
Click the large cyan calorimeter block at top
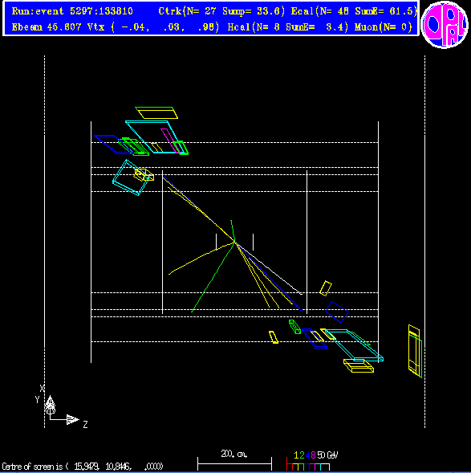155,137
